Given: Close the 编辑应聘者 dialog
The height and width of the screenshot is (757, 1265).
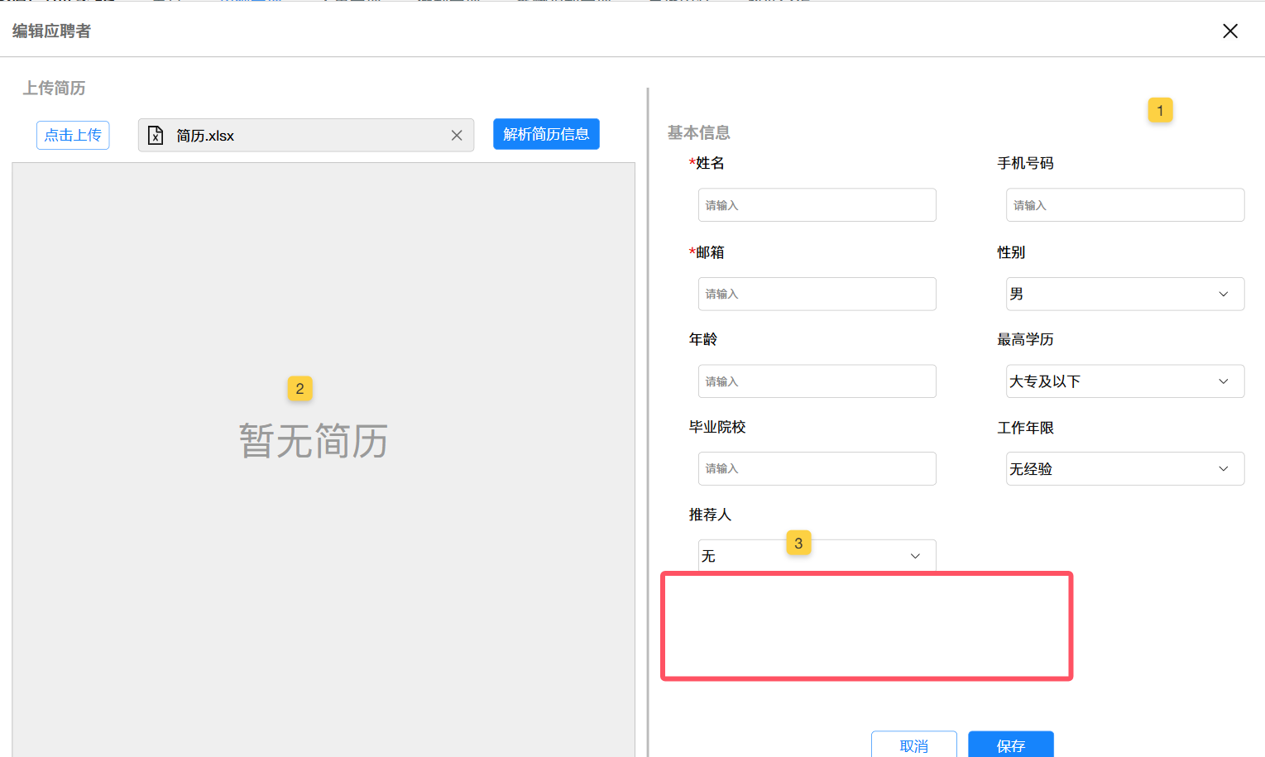Looking at the screenshot, I should coord(1230,31).
